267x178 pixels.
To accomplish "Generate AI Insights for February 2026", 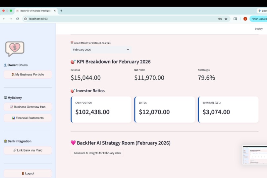I will tap(97, 153).
